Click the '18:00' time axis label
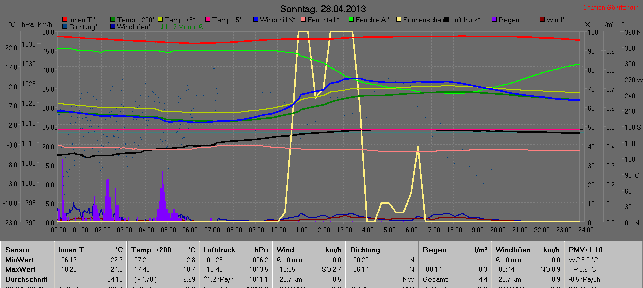 pyautogui.click(x=454, y=229)
